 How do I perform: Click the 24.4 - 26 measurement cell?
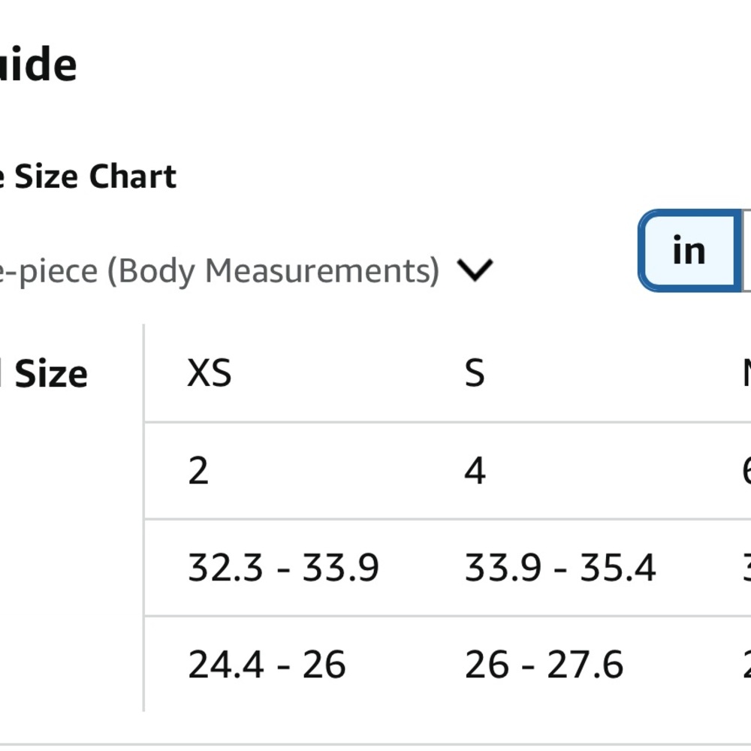[x=267, y=665]
